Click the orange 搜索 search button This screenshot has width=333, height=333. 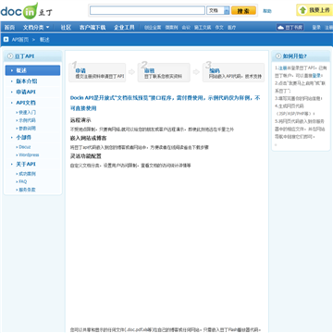243,11
